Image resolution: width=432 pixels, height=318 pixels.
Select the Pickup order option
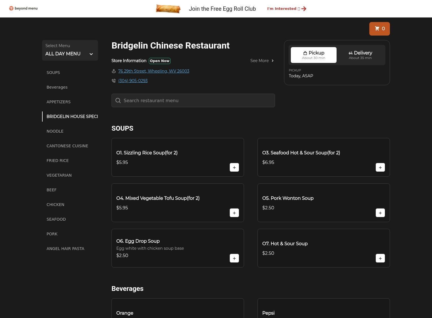coord(313,55)
